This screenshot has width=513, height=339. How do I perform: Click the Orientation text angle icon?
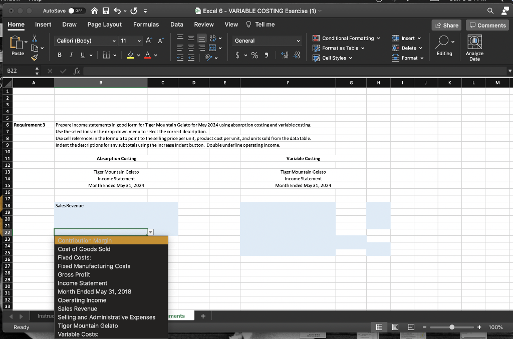click(208, 58)
